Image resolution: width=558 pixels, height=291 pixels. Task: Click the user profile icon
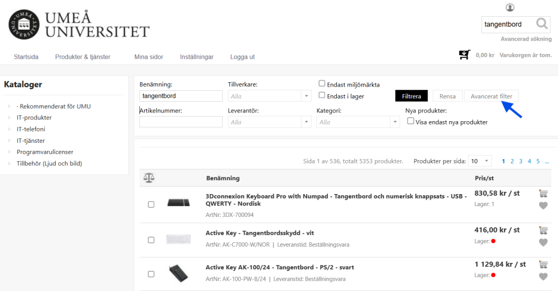pyautogui.click(x=510, y=8)
